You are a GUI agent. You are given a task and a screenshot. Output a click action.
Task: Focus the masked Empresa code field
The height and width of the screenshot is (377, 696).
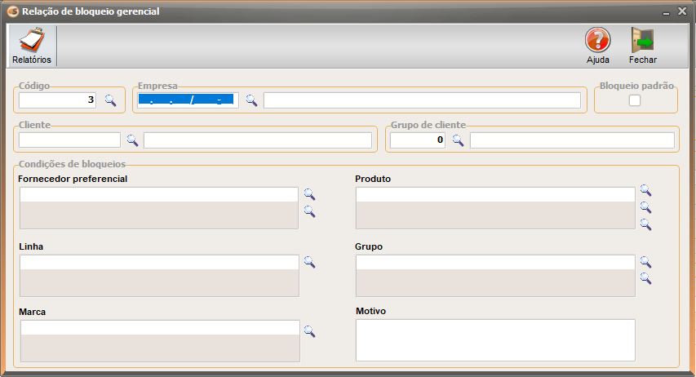tap(186, 100)
